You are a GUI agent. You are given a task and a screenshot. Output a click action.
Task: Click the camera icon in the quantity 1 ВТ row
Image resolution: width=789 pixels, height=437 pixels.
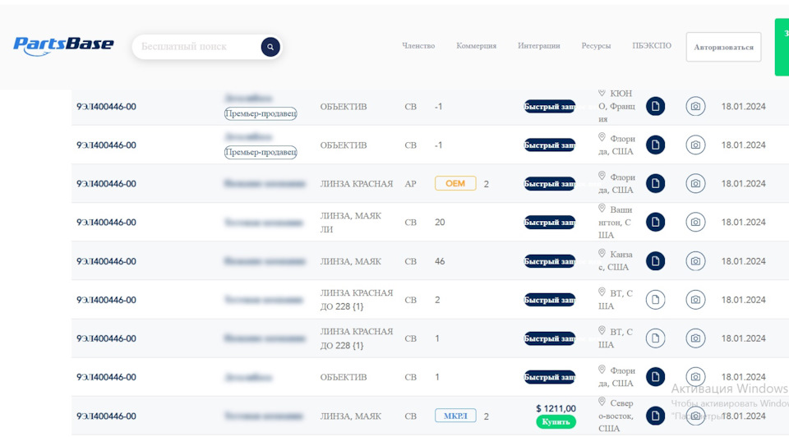point(695,338)
